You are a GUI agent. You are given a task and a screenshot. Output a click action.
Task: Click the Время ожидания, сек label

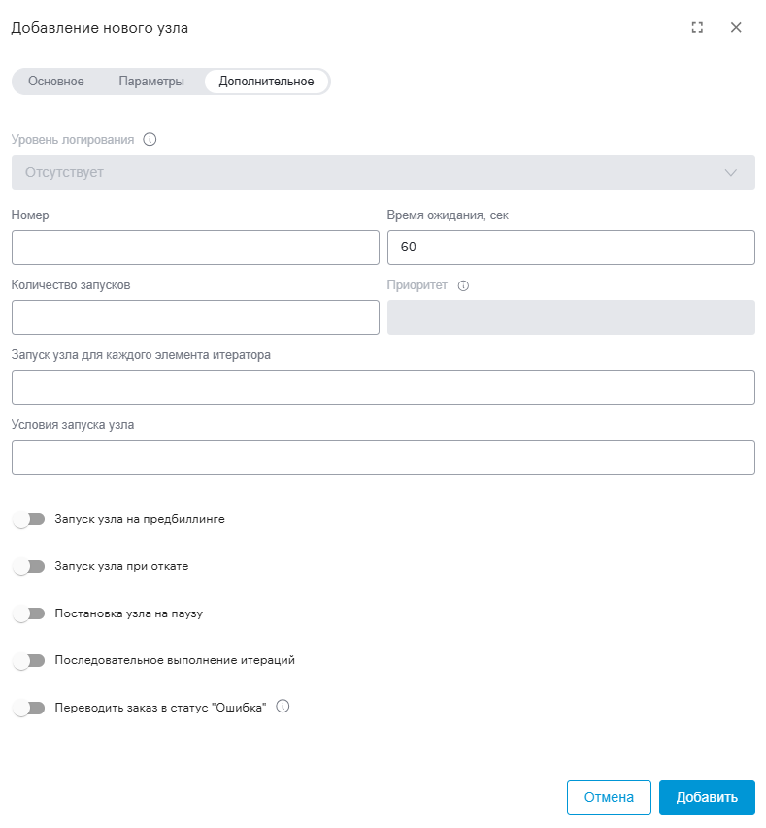click(x=448, y=215)
